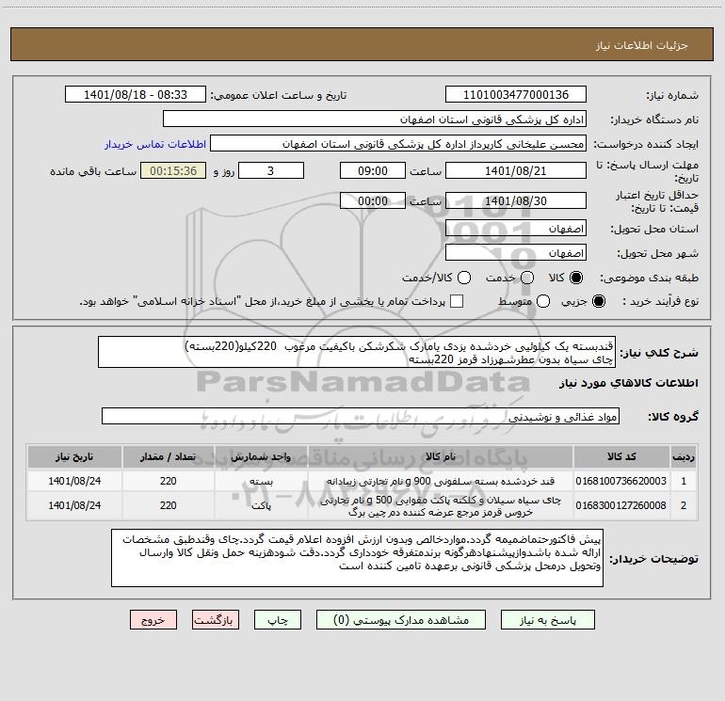Choose the جزیی purchase type radio

(x=598, y=301)
